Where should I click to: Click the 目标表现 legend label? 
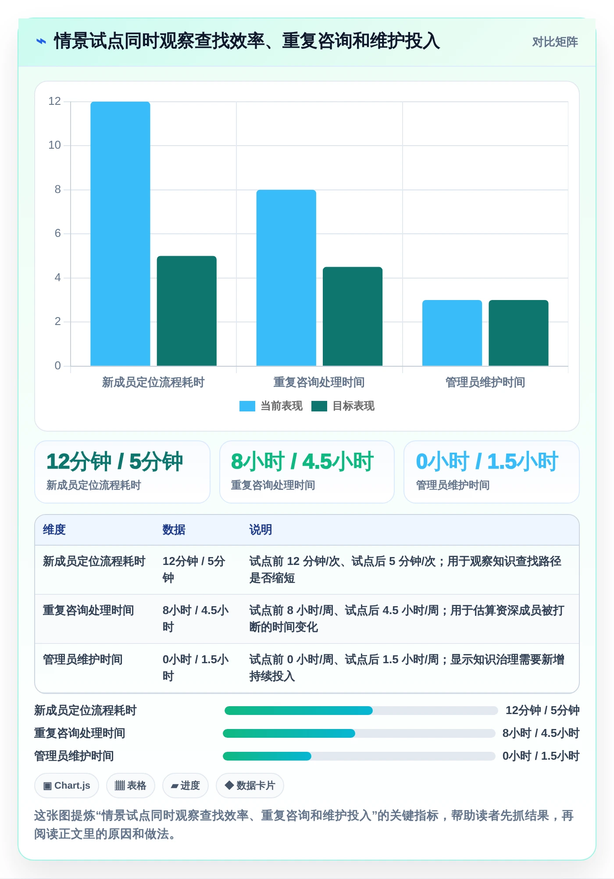[x=353, y=406]
